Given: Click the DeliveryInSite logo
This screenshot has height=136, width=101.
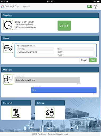Looking at the screenshot, I should (10, 6).
